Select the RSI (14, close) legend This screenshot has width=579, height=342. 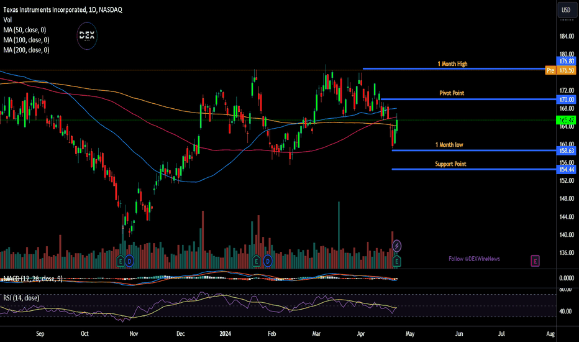[x=21, y=298]
